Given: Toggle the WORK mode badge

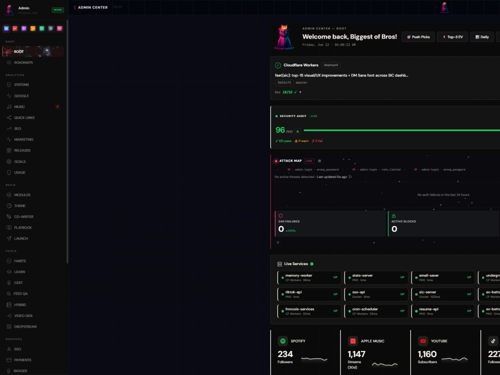Looking at the screenshot, I should click(x=57, y=10).
